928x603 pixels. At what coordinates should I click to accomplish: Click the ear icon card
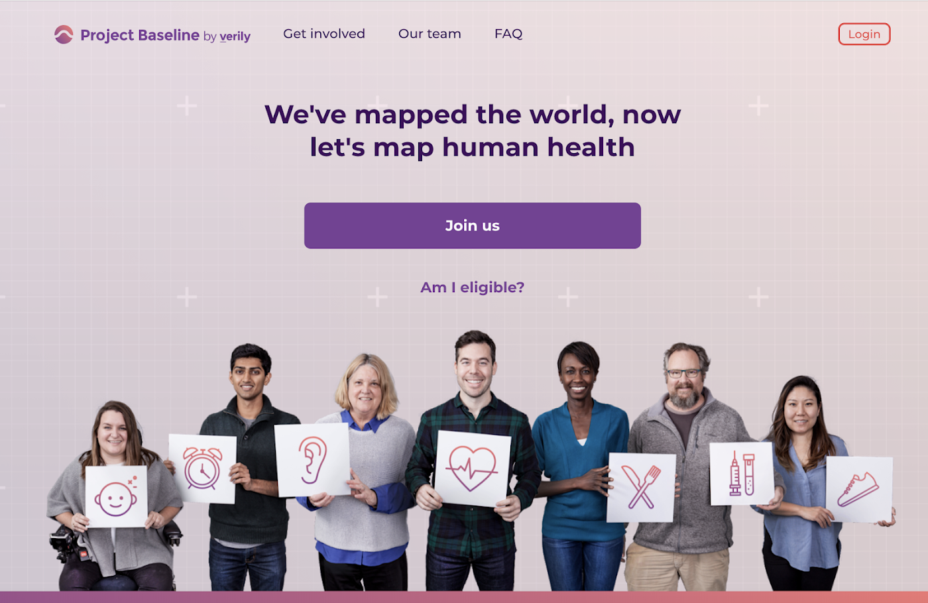point(312,460)
